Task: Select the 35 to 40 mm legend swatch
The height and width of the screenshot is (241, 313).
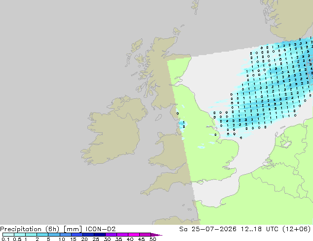Action: tap(122, 235)
